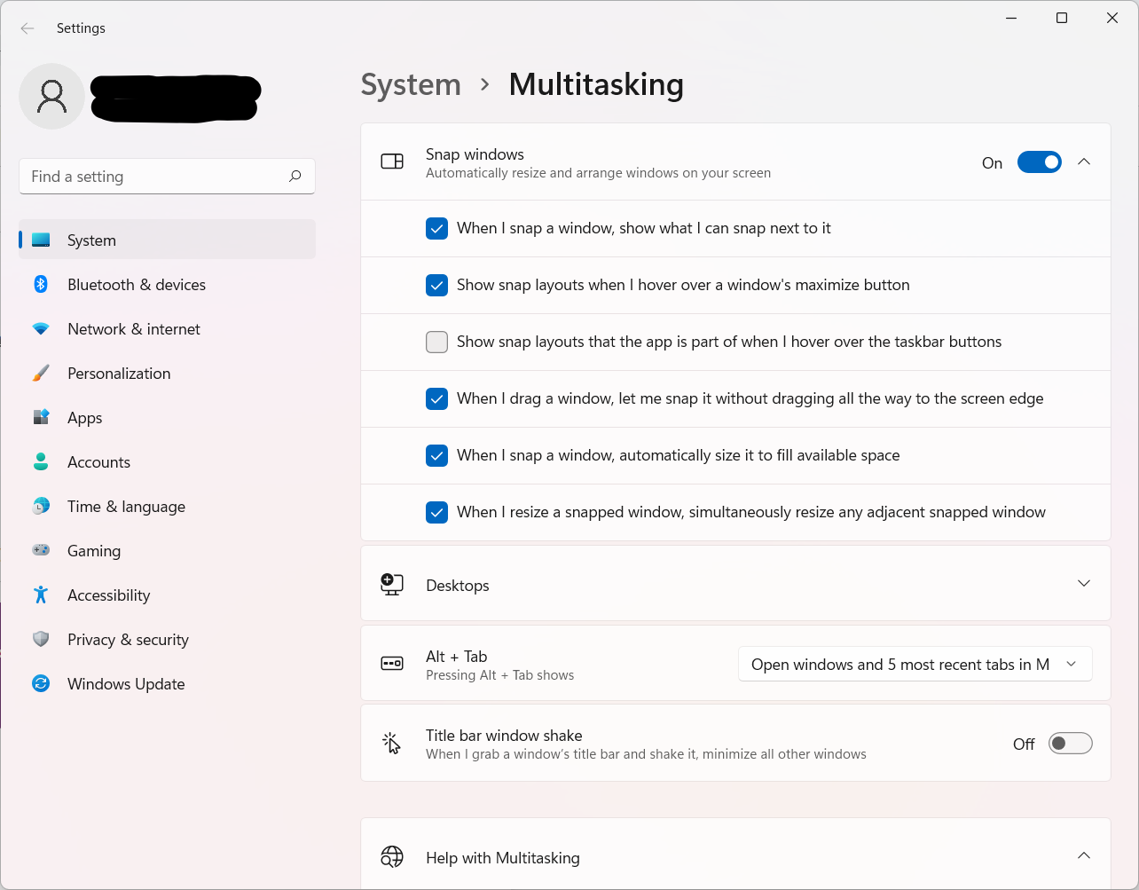This screenshot has width=1139, height=890.
Task: Click the Accessibility figure icon
Action: click(41, 595)
